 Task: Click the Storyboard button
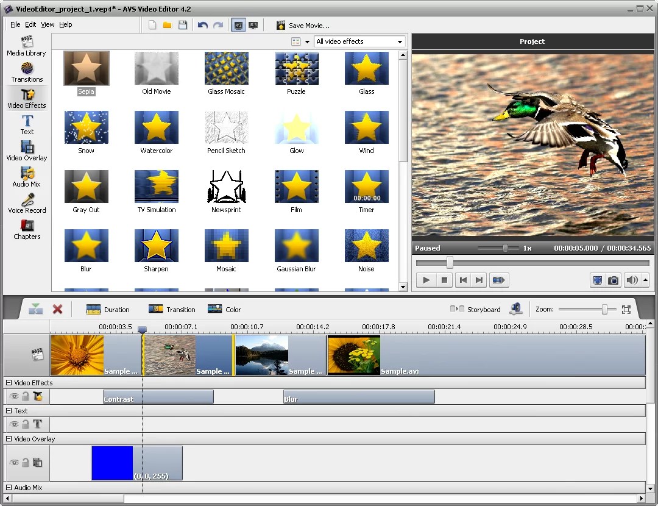click(x=475, y=309)
